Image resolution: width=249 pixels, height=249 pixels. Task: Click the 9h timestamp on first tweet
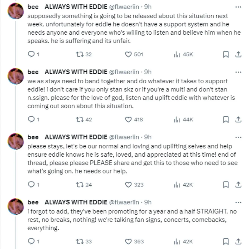[148, 7]
